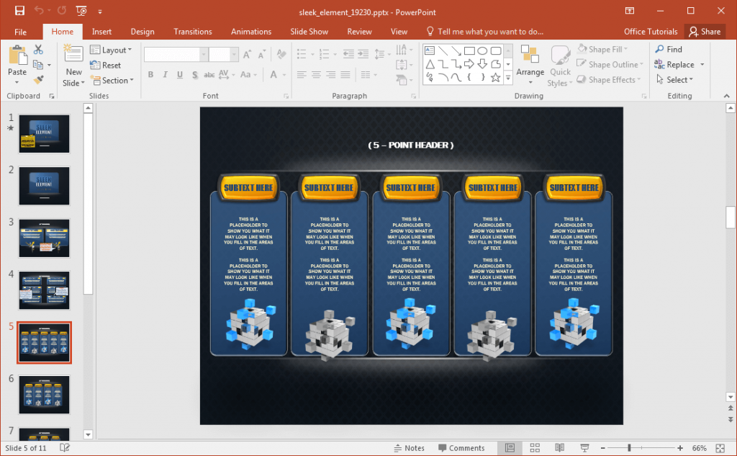737x456 pixels.
Task: Switch to the Animations ribbon tab
Action: click(x=250, y=31)
